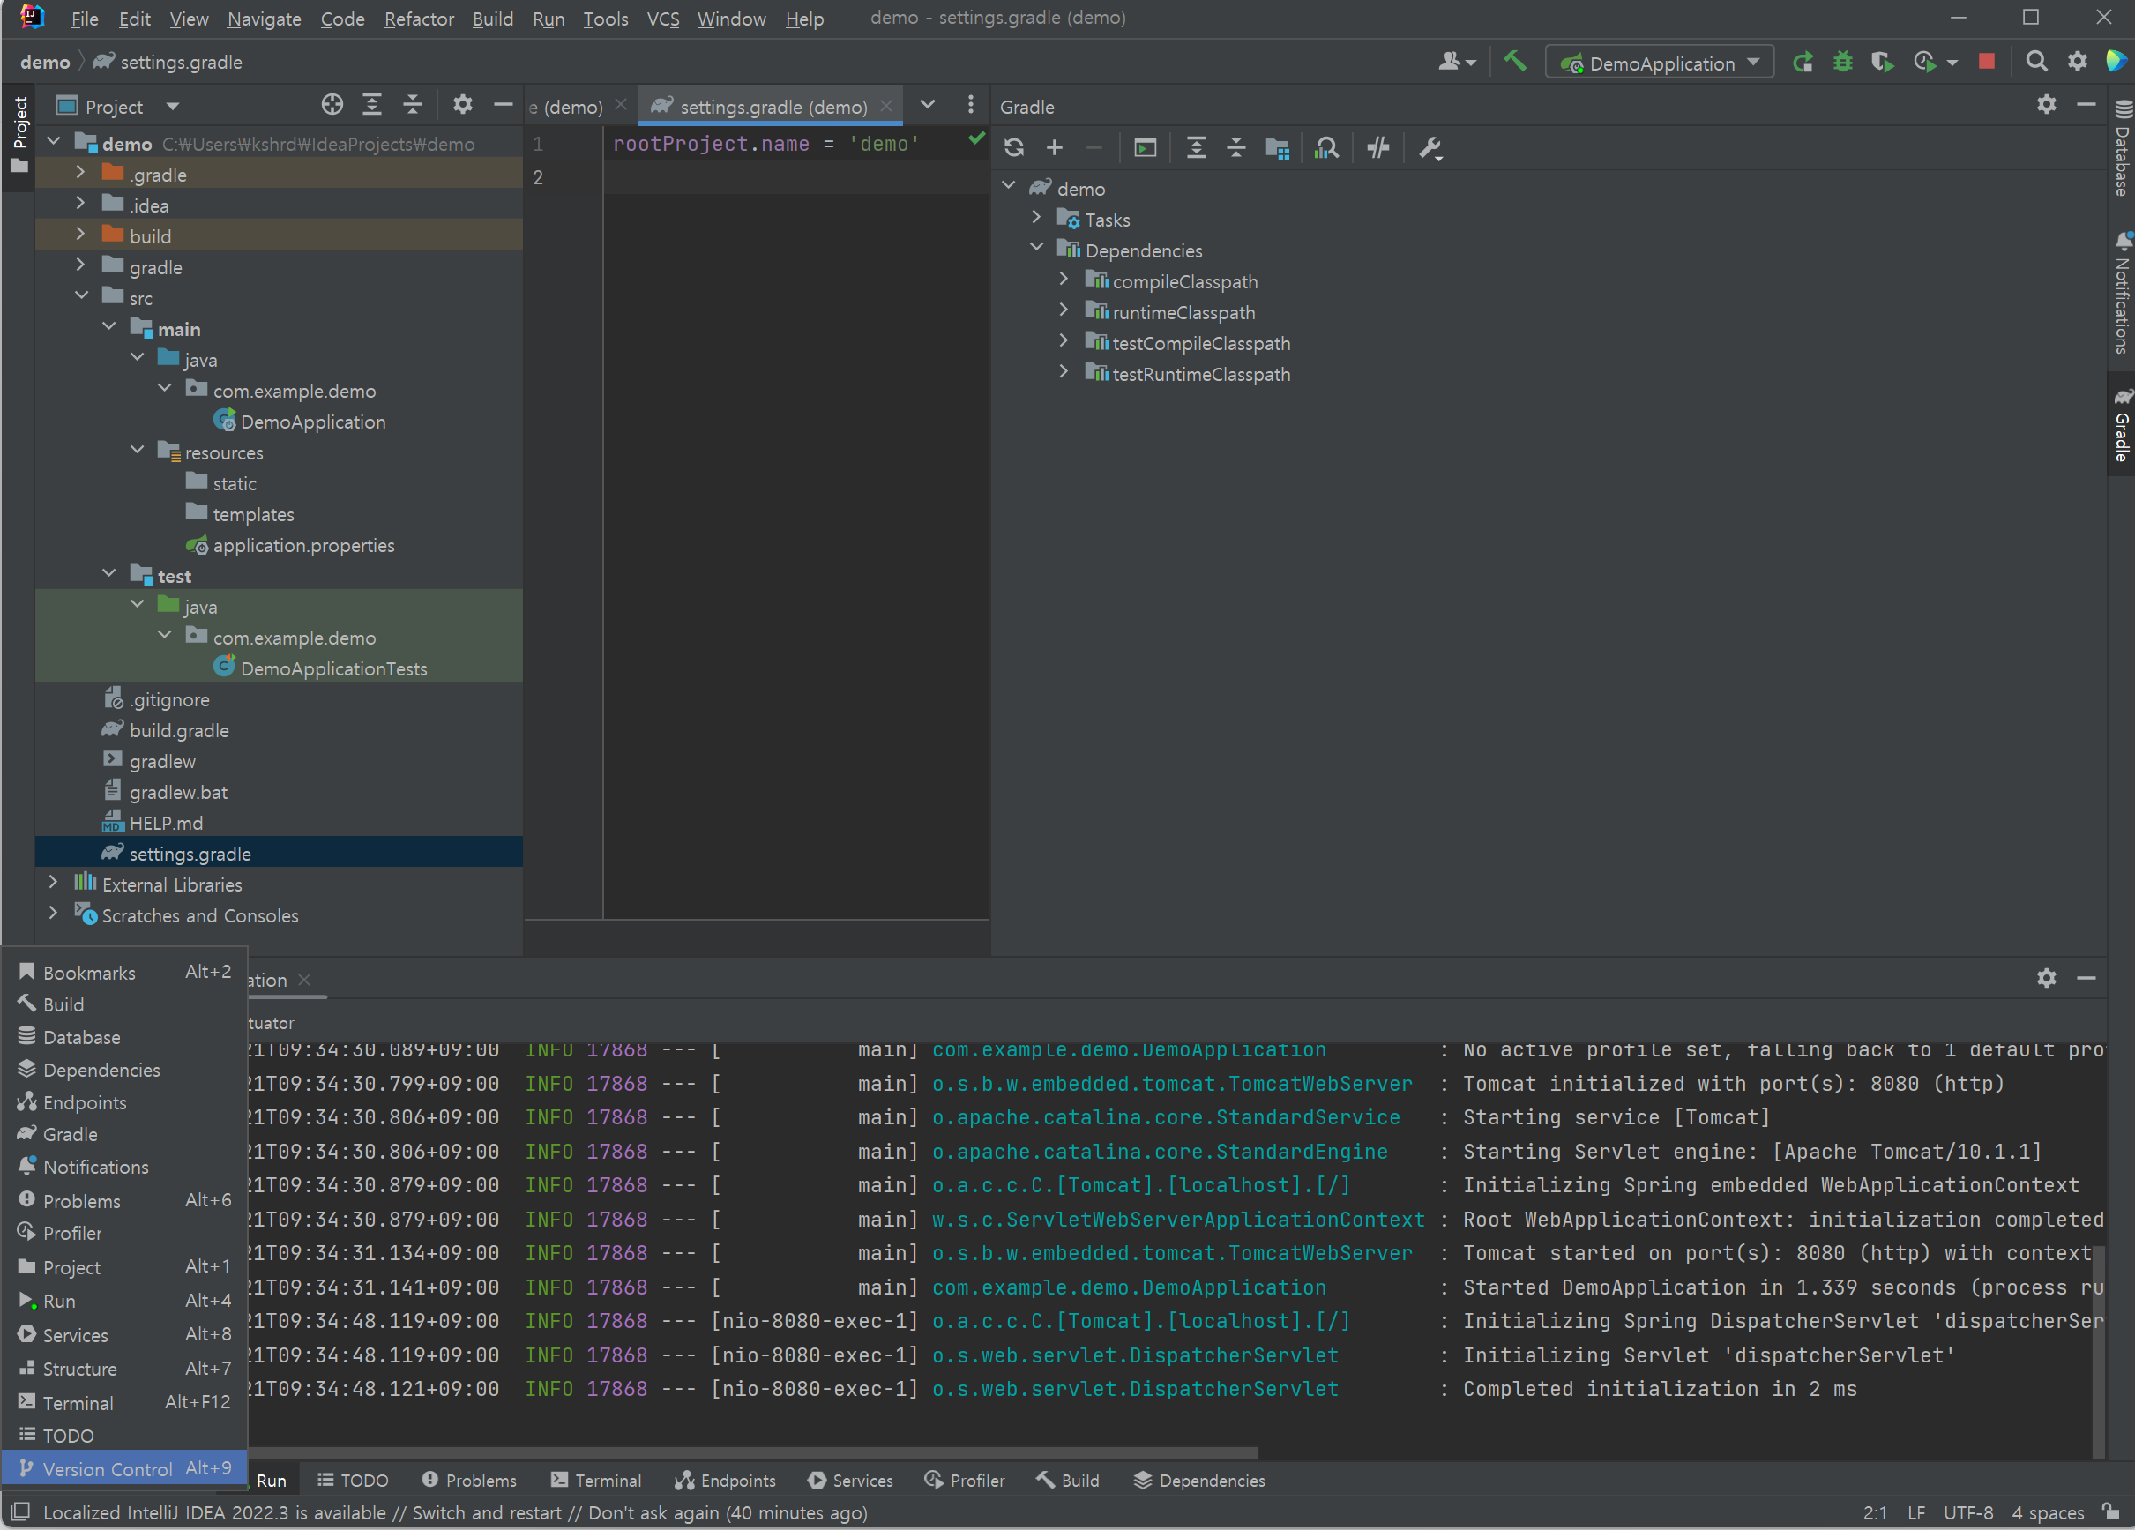The height and width of the screenshot is (1530, 2135).
Task: Open DemoApplication class in project tree
Action: [312, 422]
